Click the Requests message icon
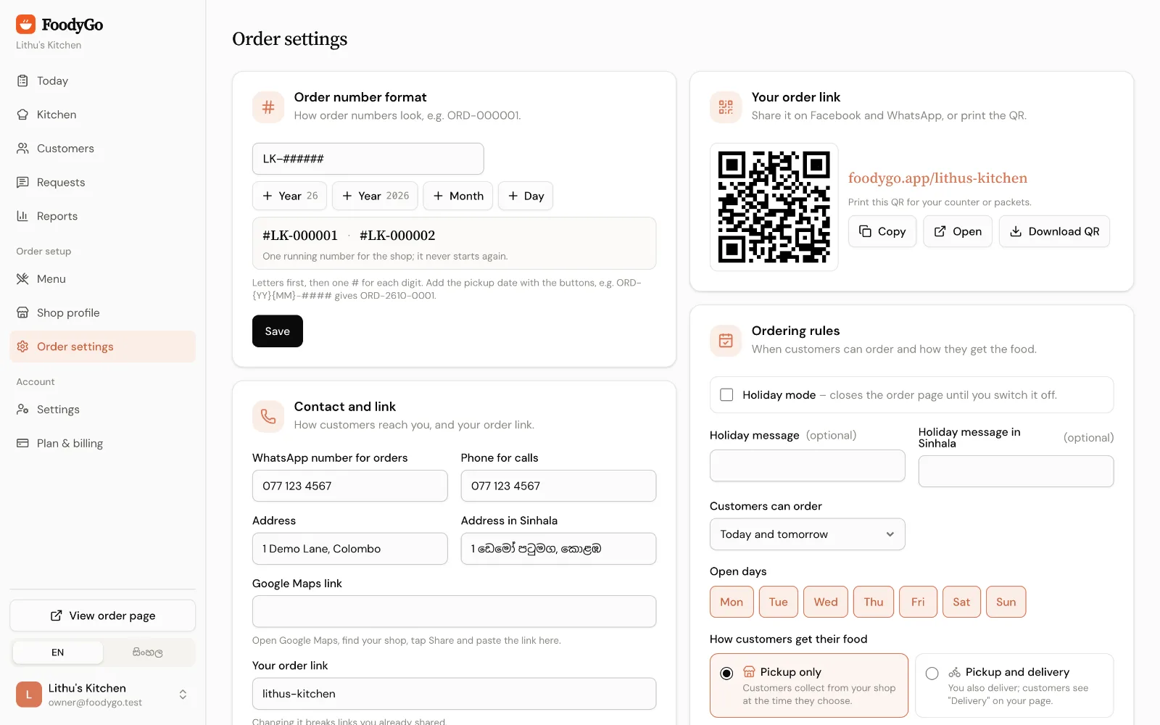 pyautogui.click(x=22, y=182)
